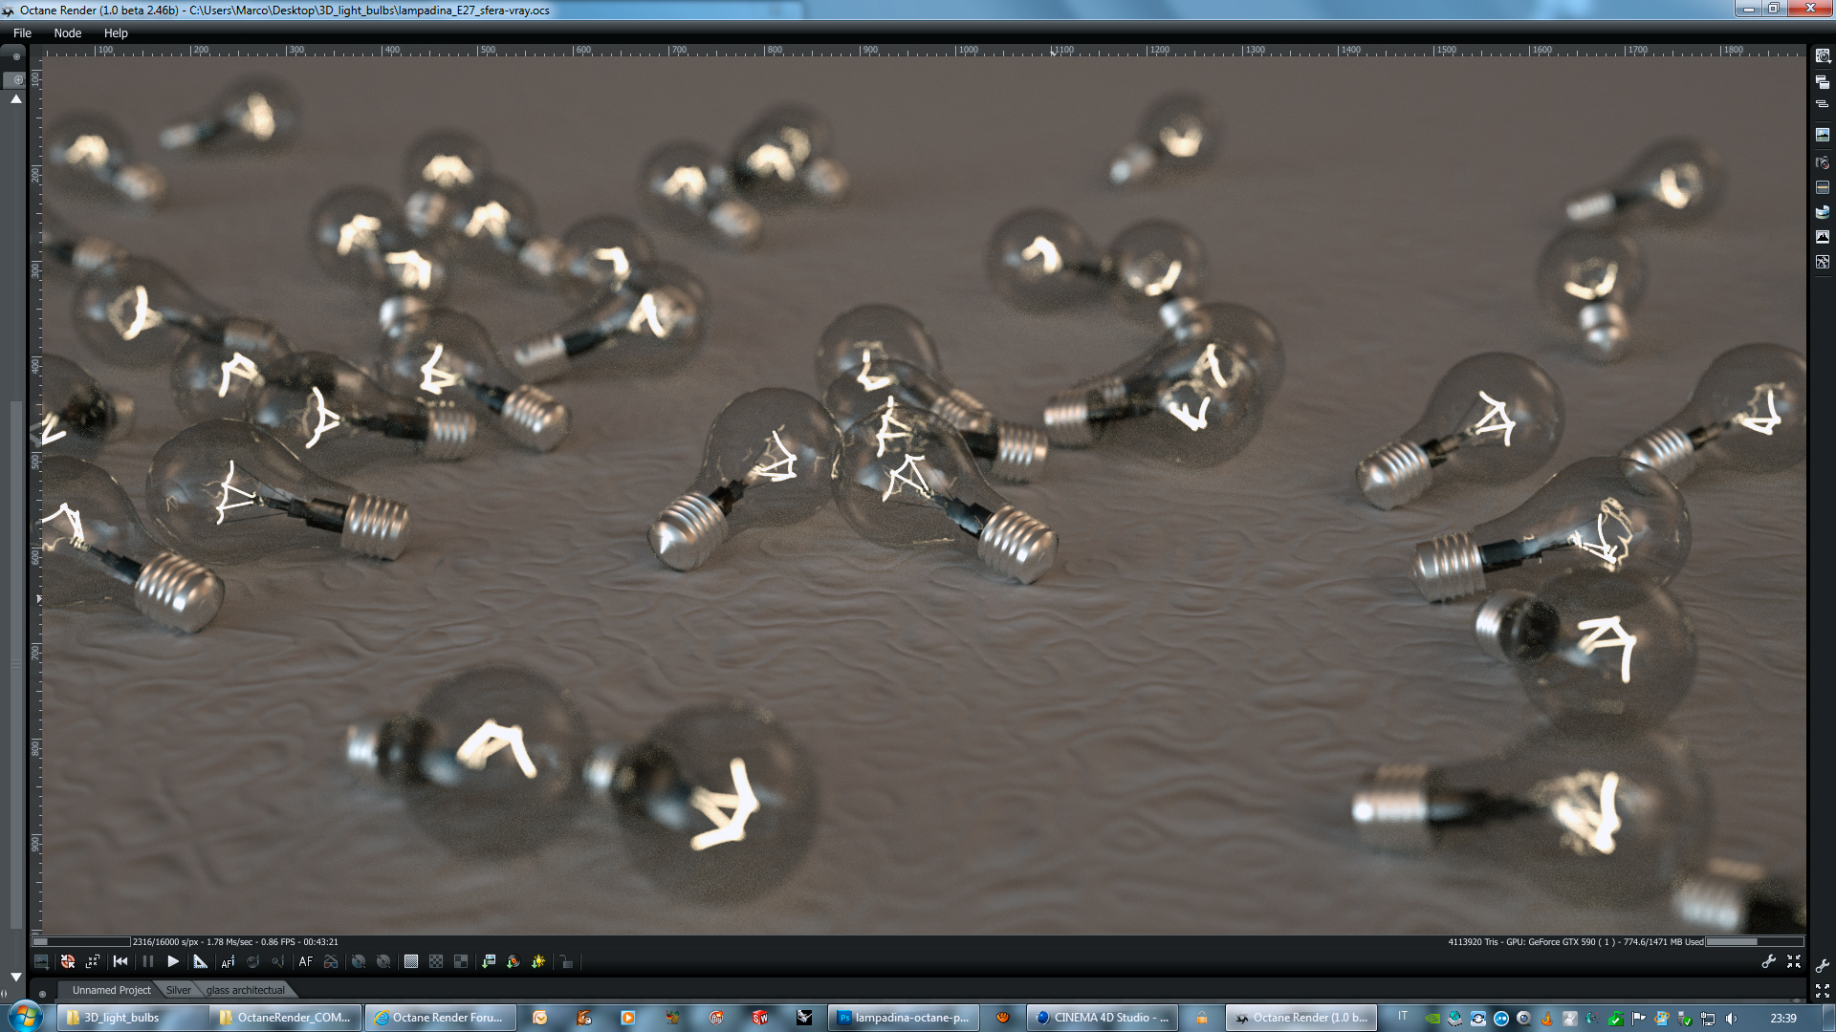1836x1032 pixels.
Task: Expand the left panel down arrow
Action: (x=16, y=977)
